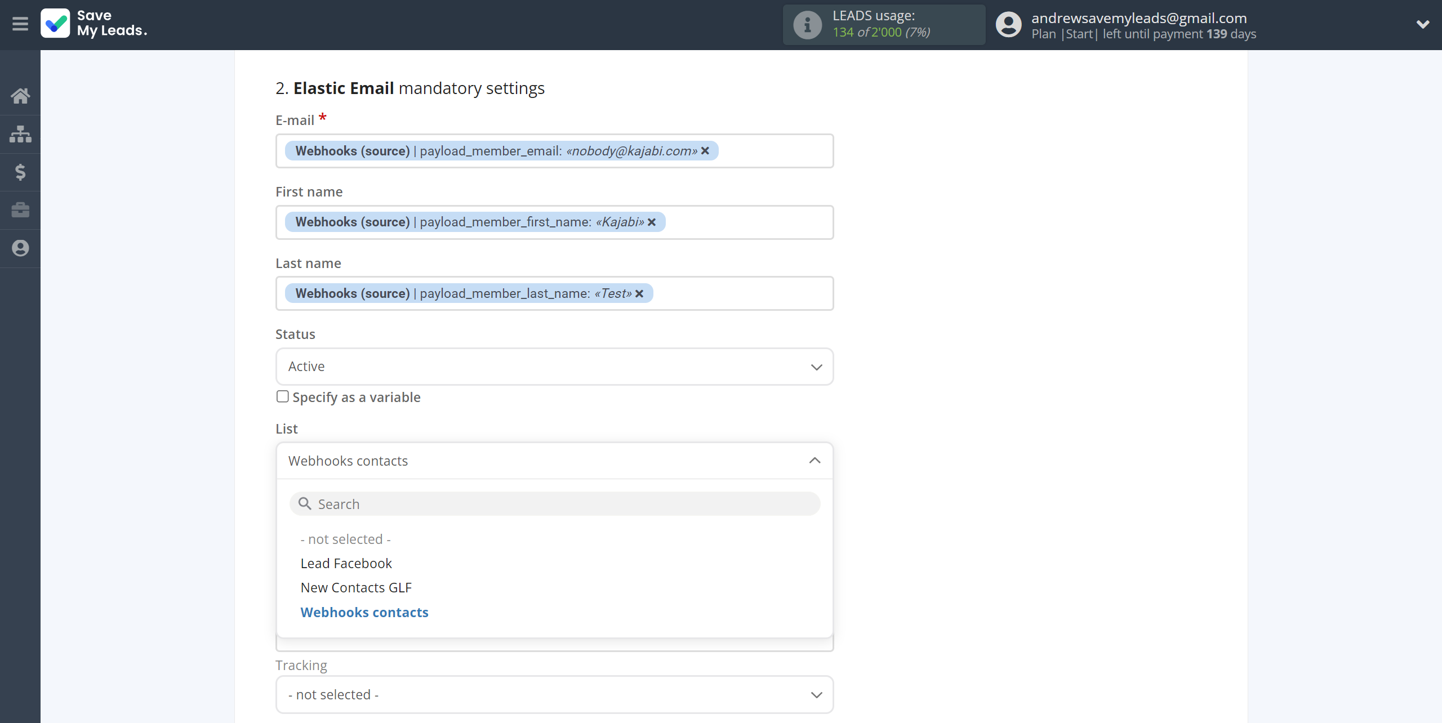Select New Contacts GLF from list options
Image resolution: width=1442 pixels, height=723 pixels.
pos(356,587)
